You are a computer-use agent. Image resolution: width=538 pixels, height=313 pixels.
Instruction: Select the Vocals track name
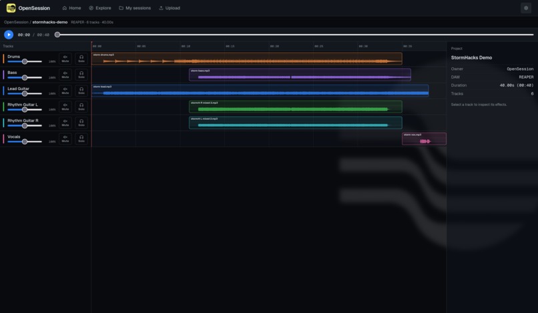tap(14, 137)
